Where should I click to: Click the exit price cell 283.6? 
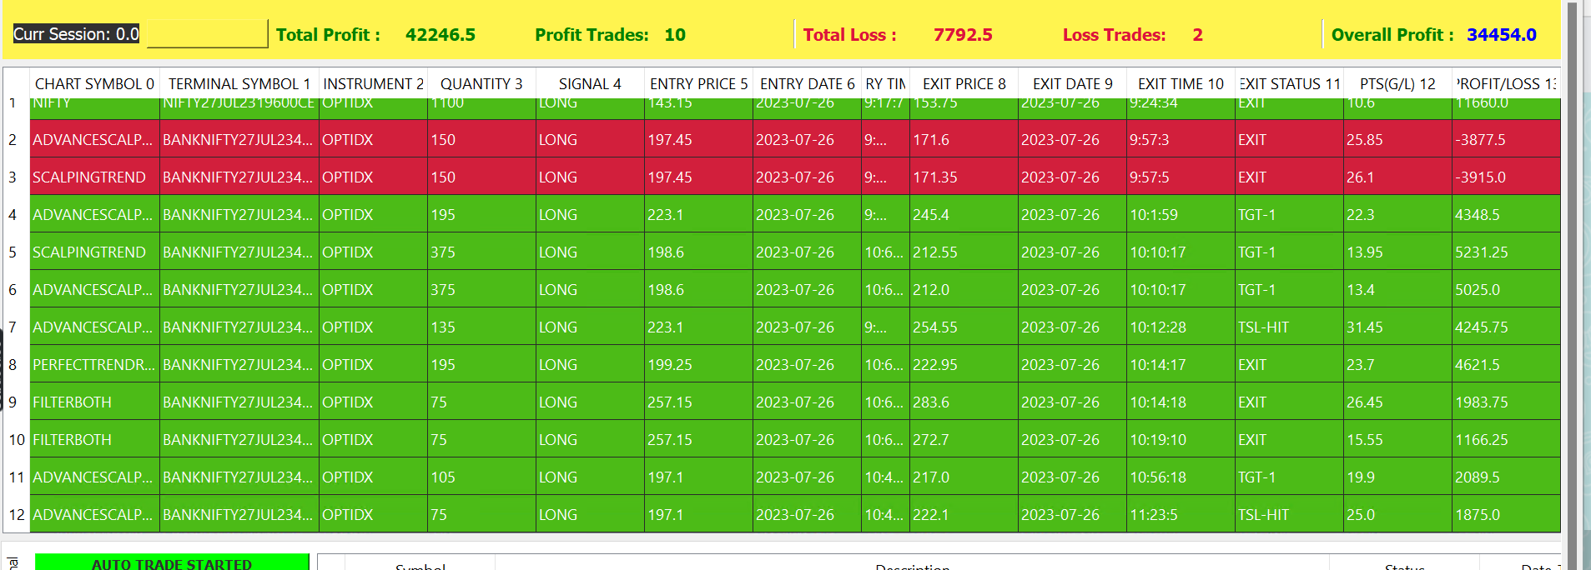point(964,402)
